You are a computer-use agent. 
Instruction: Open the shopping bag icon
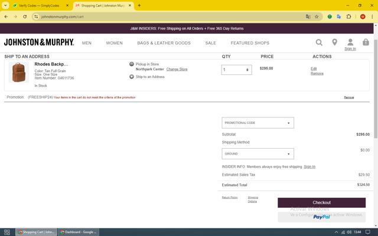(366, 42)
